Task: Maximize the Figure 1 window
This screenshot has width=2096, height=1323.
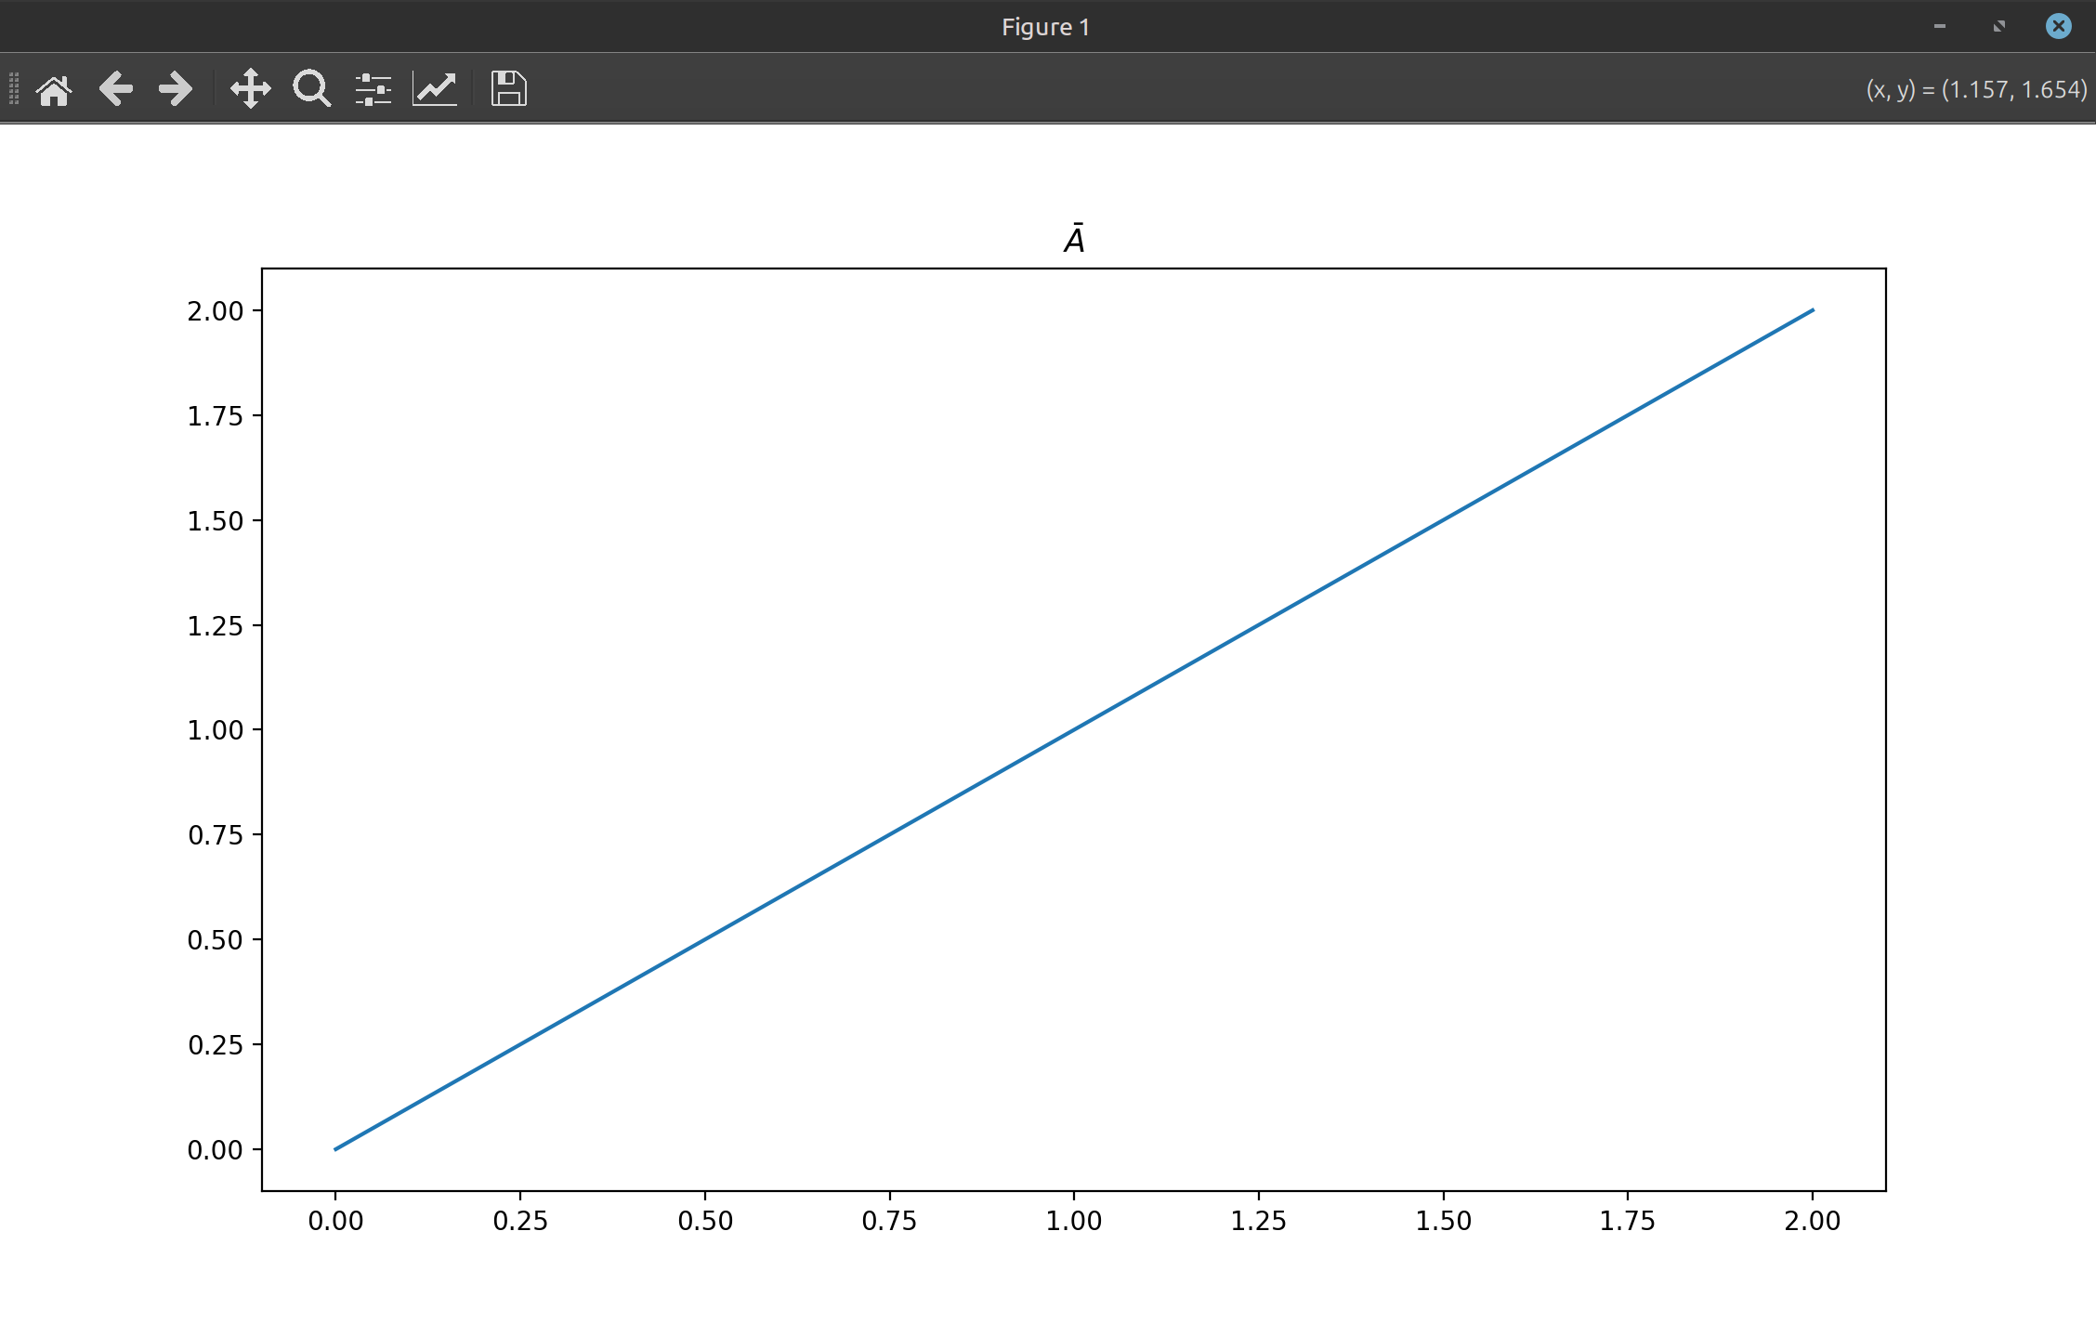Action: (x=1998, y=26)
